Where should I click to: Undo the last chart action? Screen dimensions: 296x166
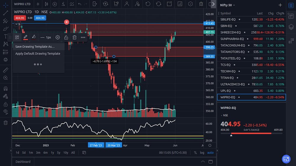pos(80,4)
